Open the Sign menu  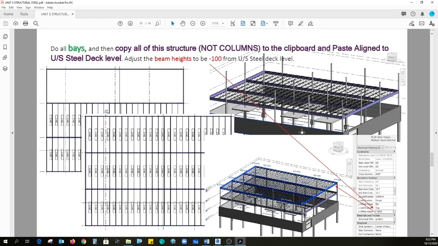28,7
